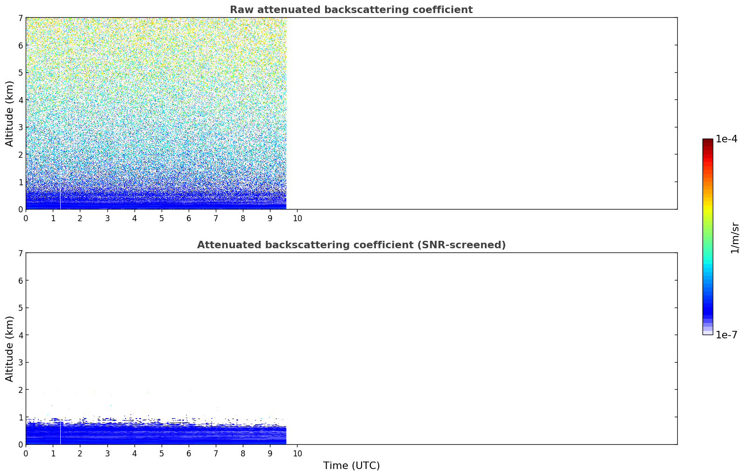The height and width of the screenshot is (476, 745).
Task: Click the colorbar minimum label '1e-7'
Action: [726, 335]
